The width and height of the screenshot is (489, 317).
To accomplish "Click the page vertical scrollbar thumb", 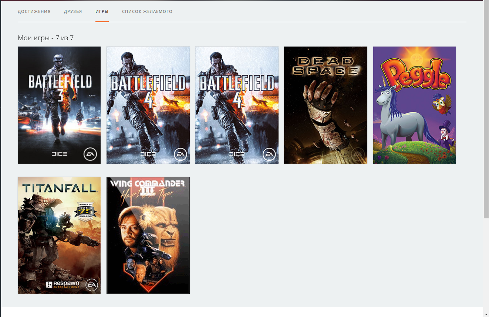I will pos(486,109).
